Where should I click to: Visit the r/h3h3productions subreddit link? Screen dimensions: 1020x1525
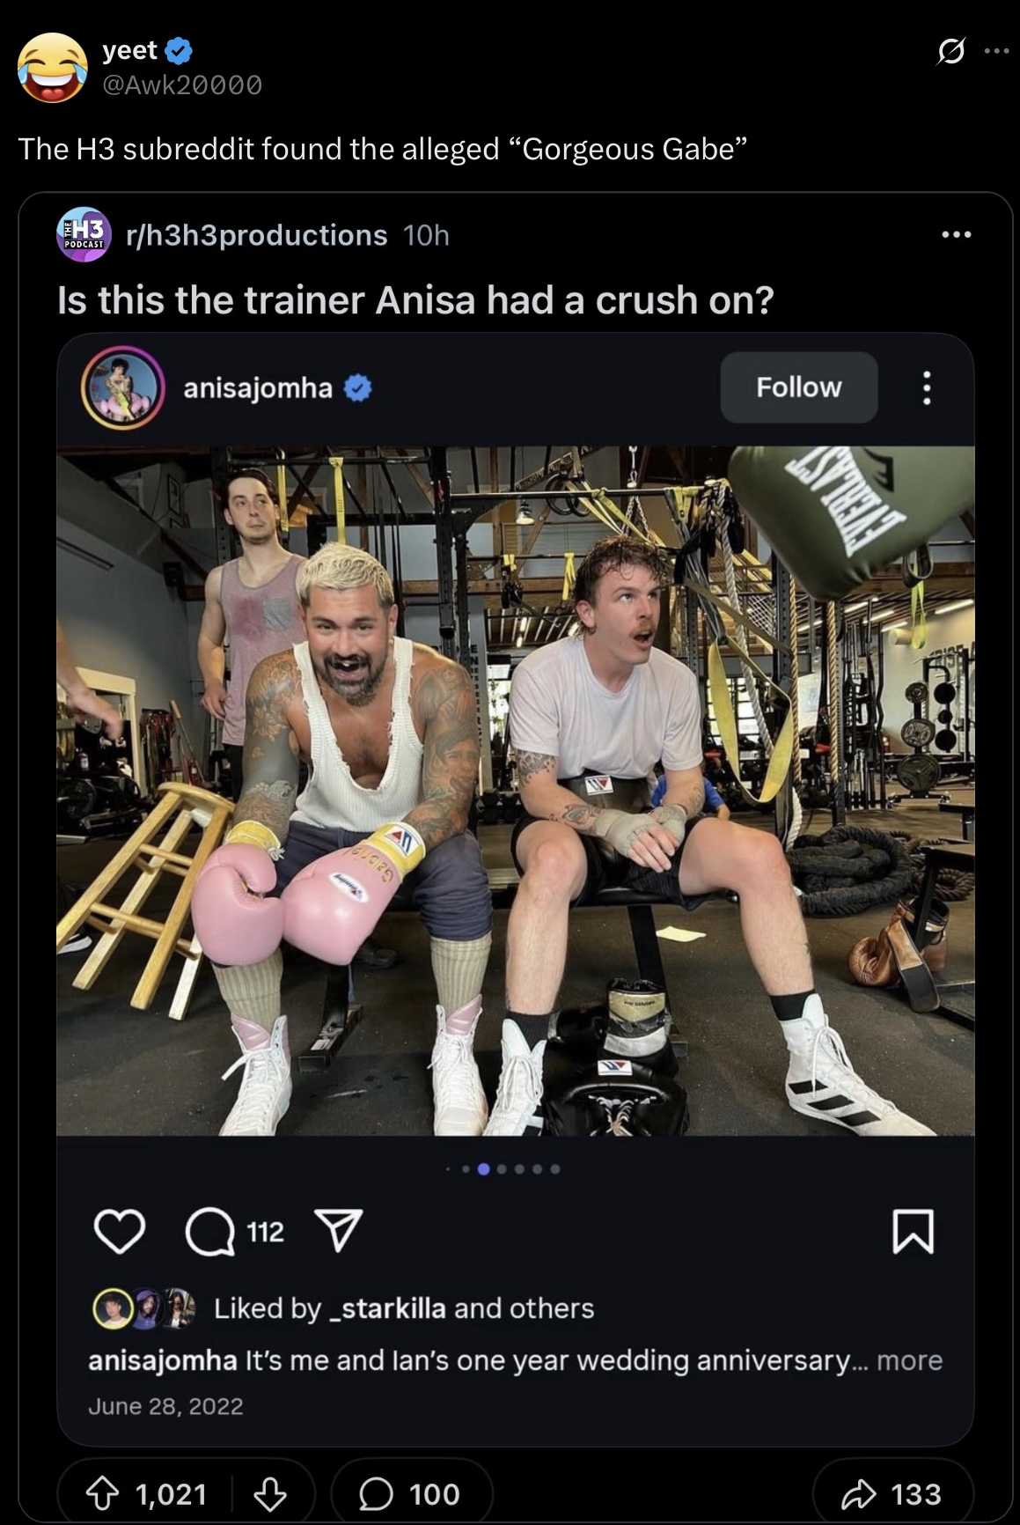tap(257, 235)
